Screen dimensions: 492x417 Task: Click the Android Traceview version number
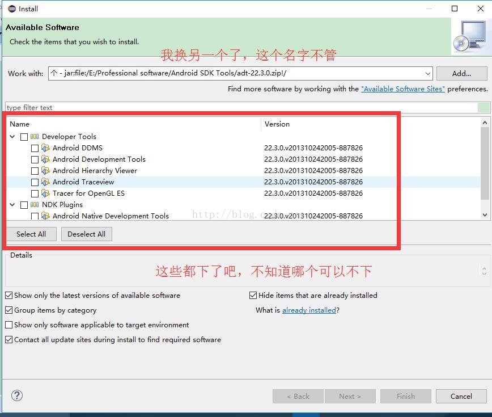(x=313, y=182)
